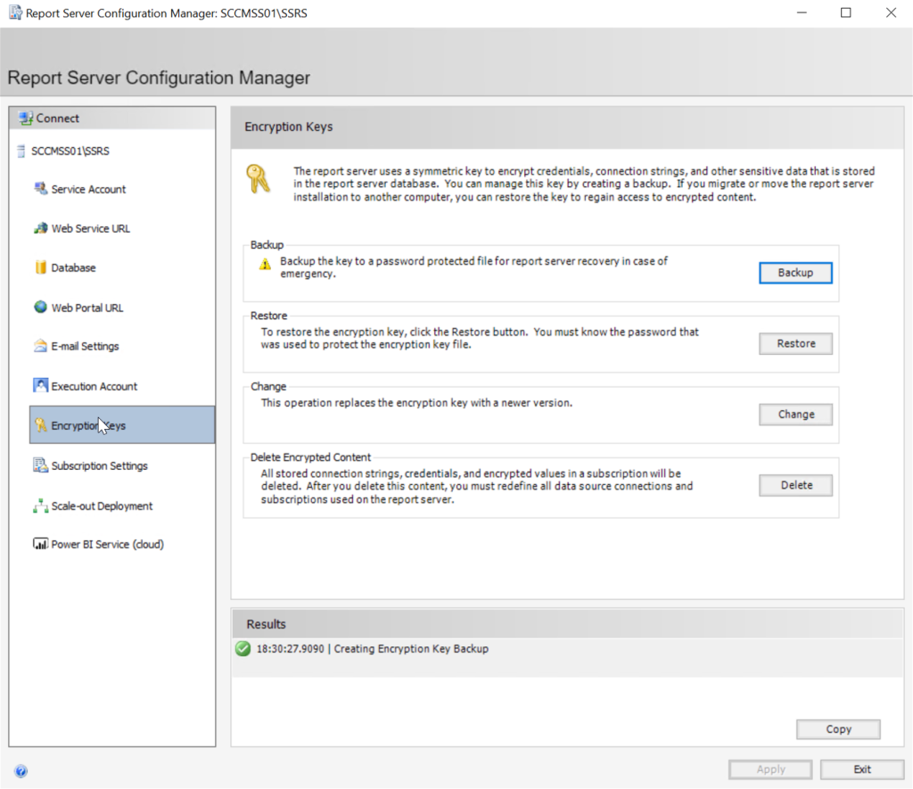The width and height of the screenshot is (913, 789).
Task: Click the Backup warning triangle icon
Action: [x=265, y=265]
